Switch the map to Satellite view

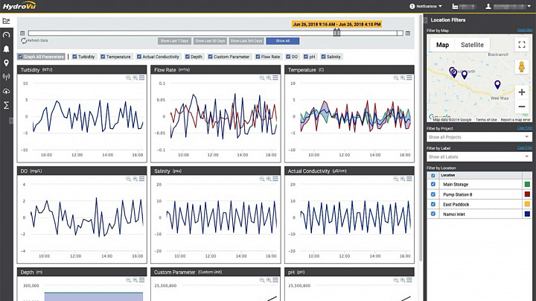472,45
